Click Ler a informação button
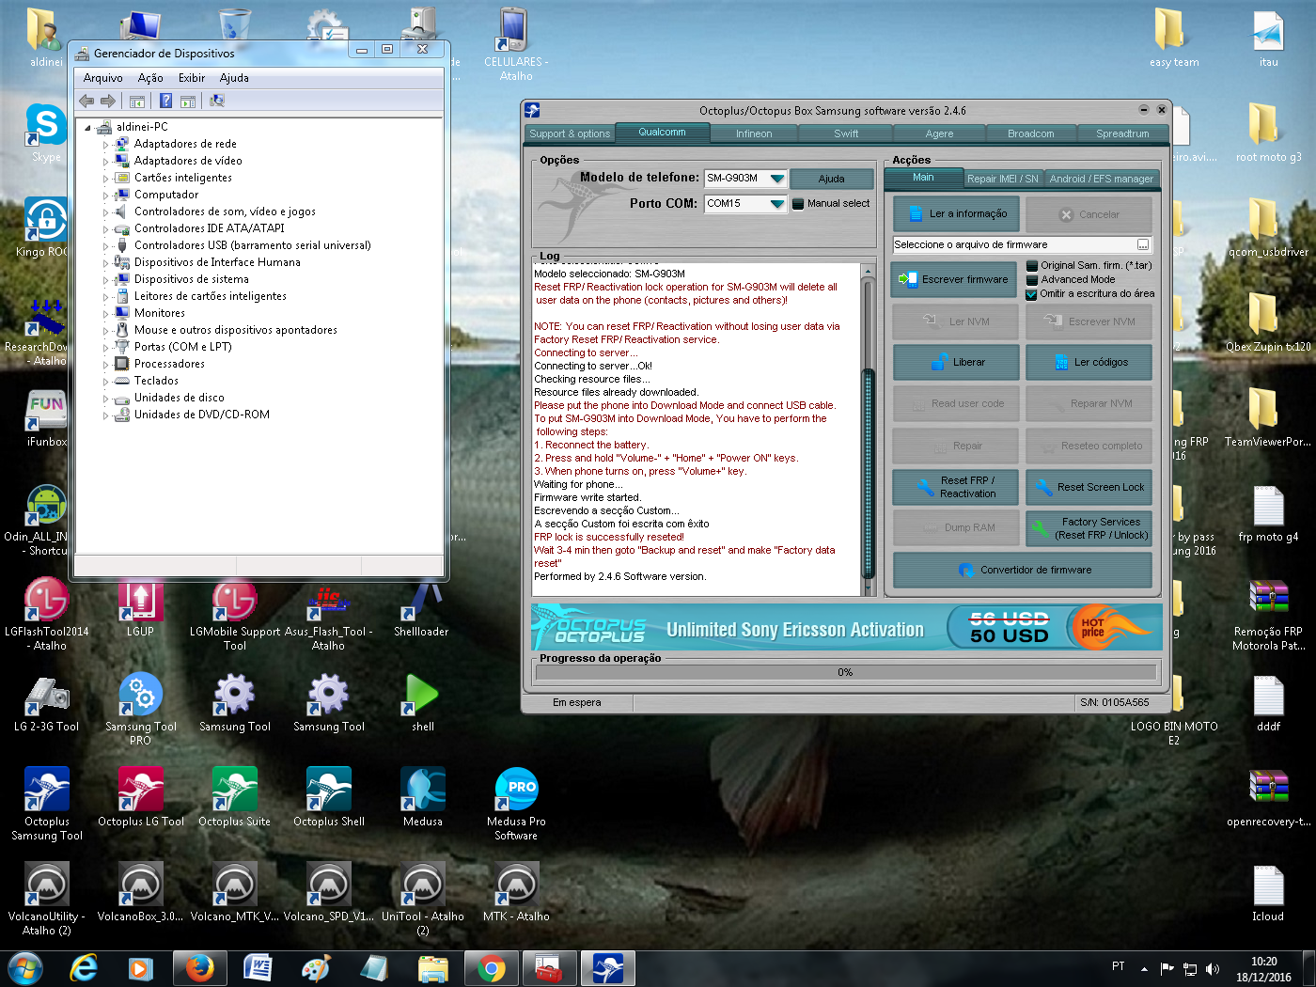 tap(956, 214)
